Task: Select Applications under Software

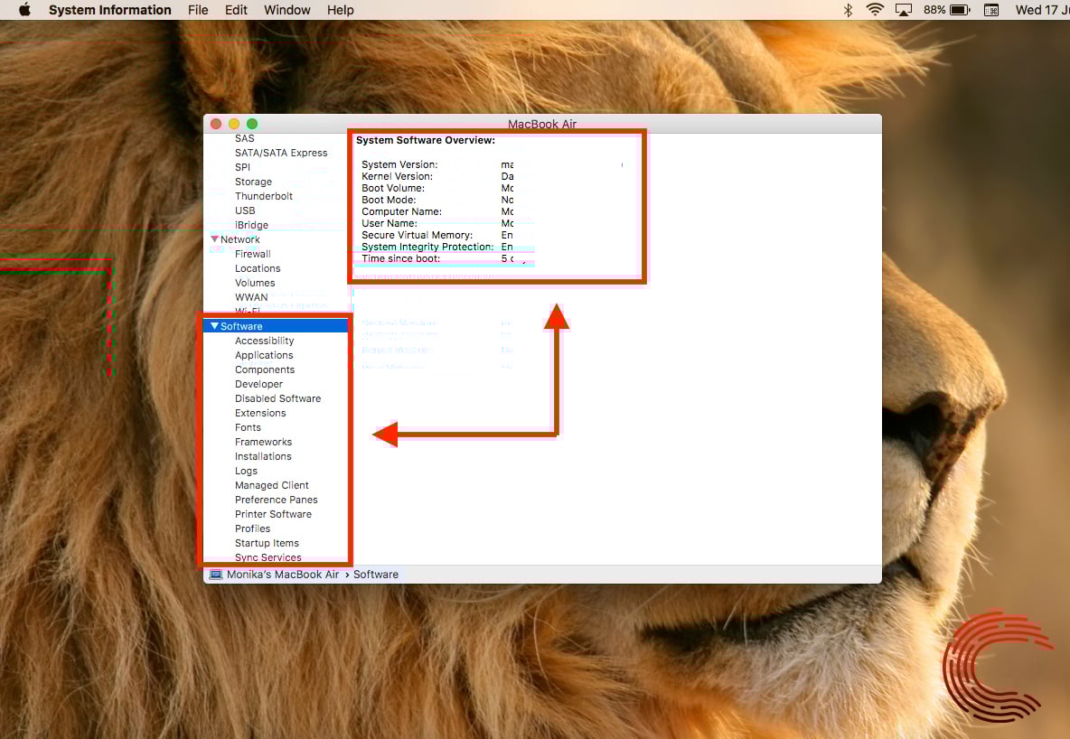Action: tap(263, 356)
